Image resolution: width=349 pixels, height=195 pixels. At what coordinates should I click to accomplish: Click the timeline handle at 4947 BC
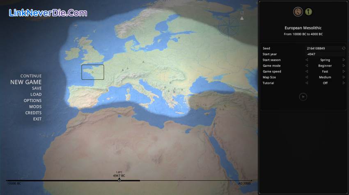[119, 180]
